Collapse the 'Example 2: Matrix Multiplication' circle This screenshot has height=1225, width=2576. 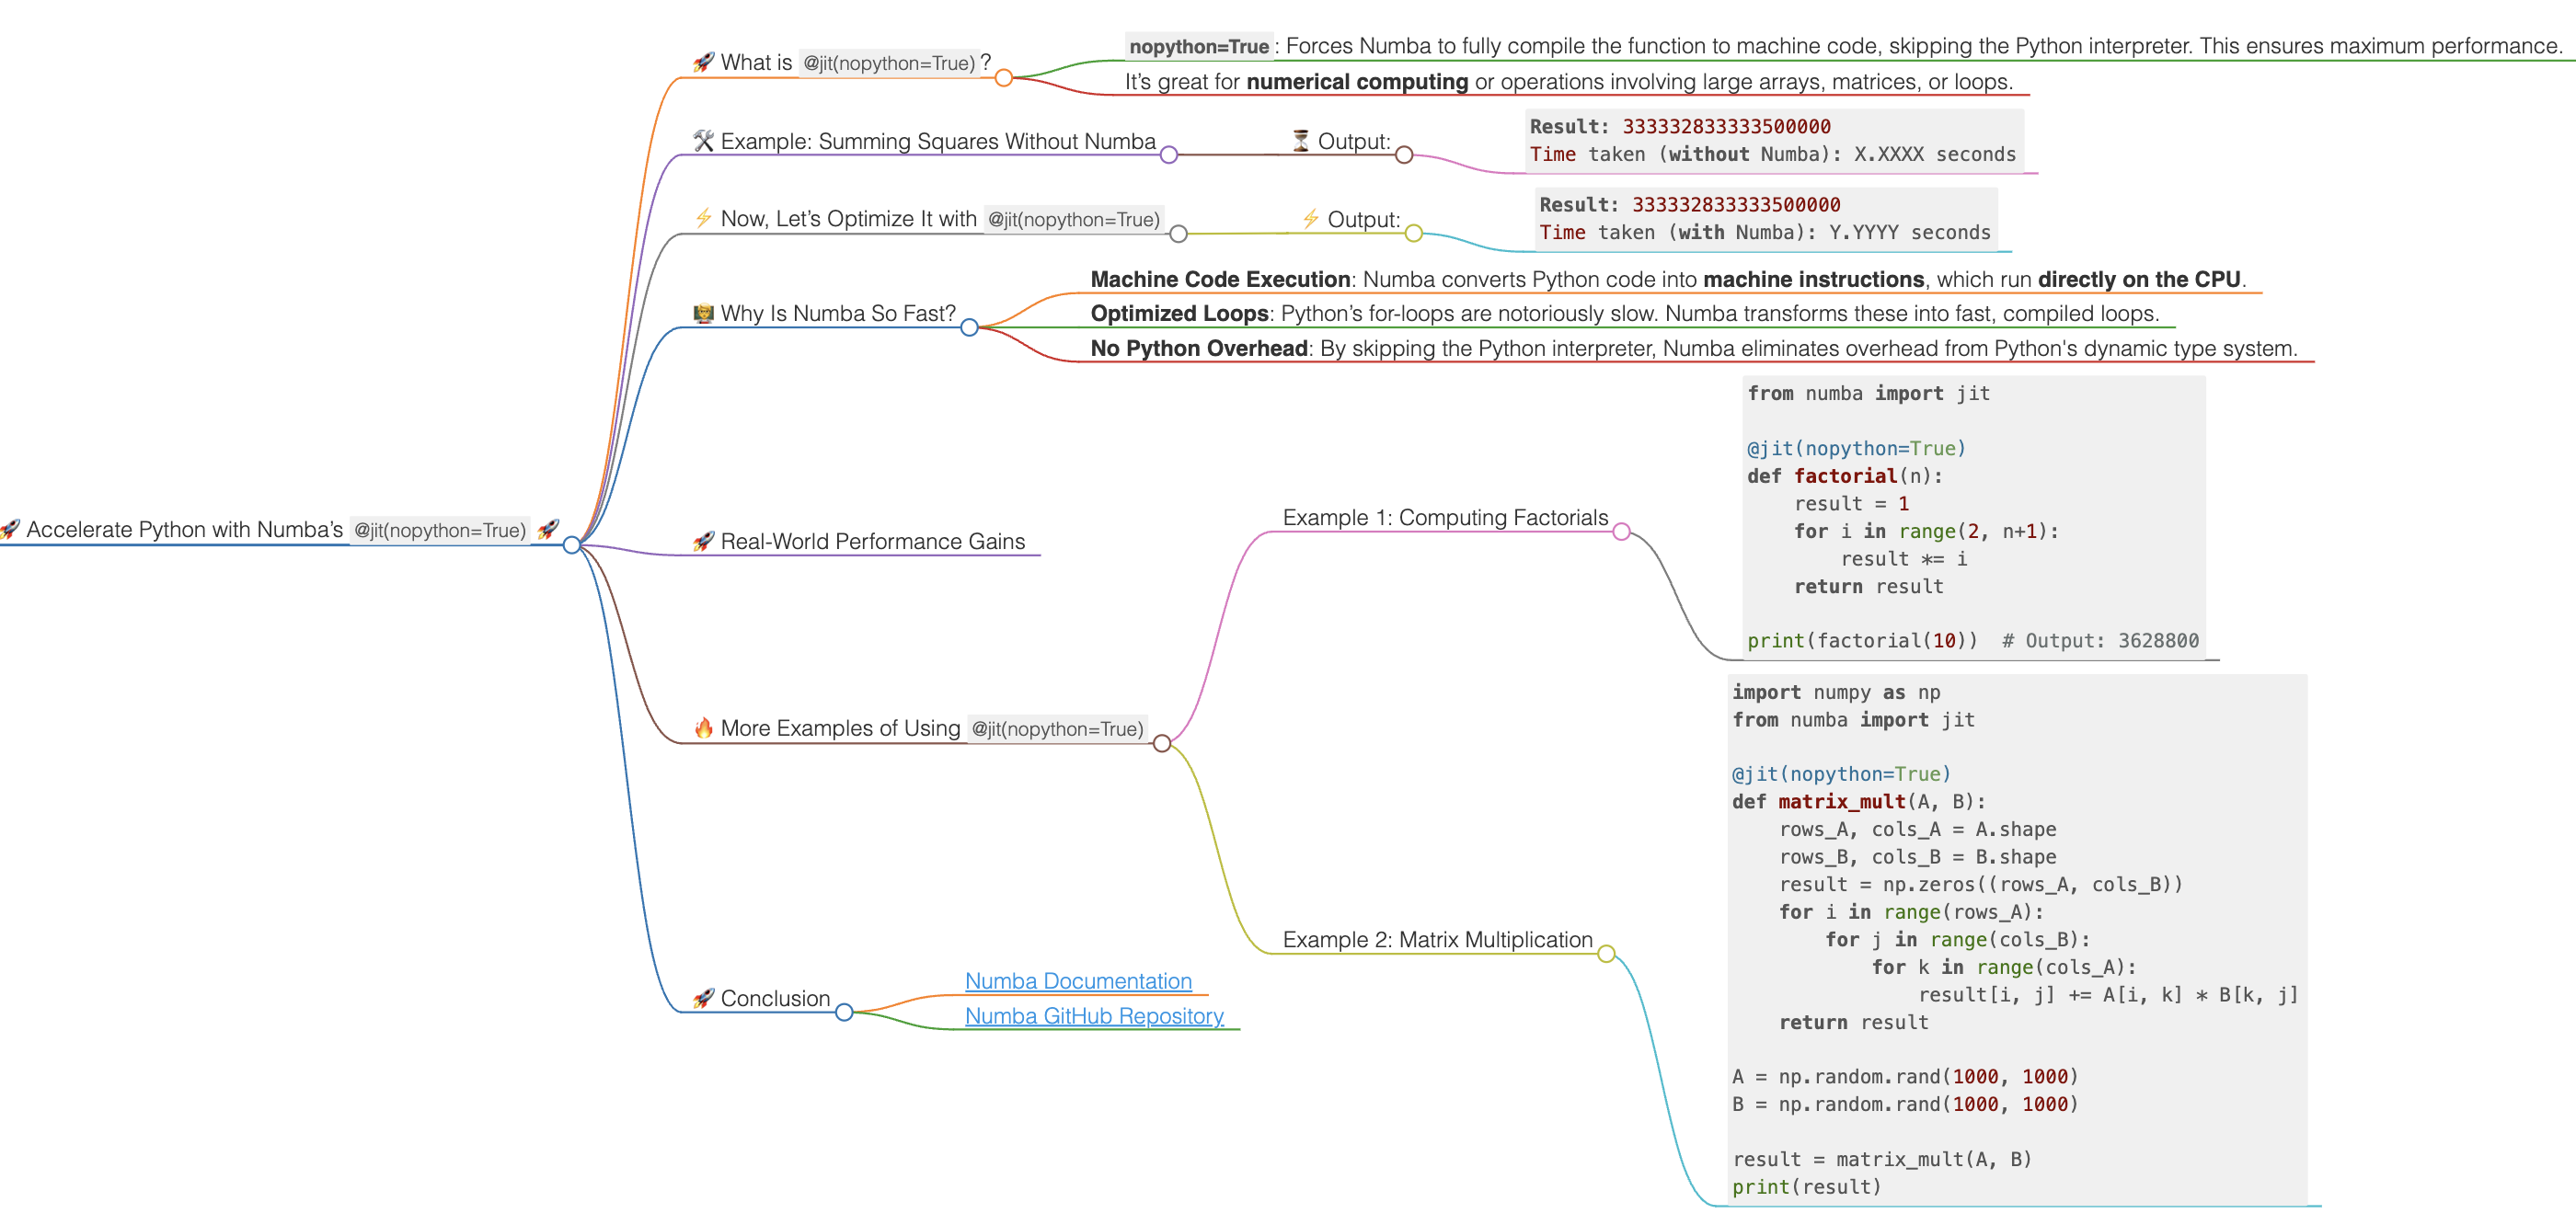(1606, 954)
